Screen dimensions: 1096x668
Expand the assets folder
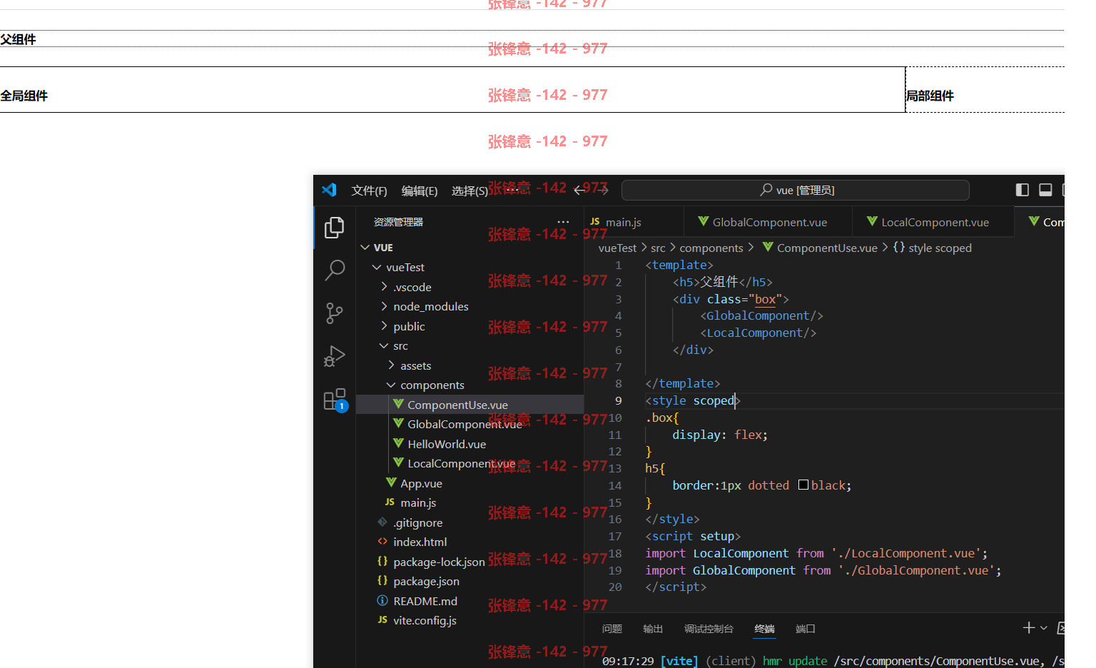(415, 365)
